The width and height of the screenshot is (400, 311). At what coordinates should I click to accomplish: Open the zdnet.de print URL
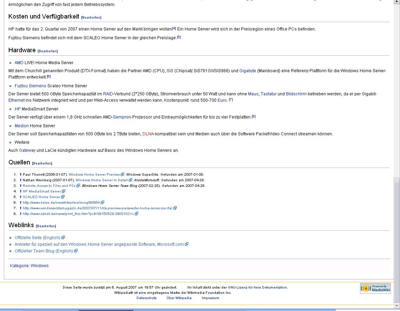pos(78,214)
